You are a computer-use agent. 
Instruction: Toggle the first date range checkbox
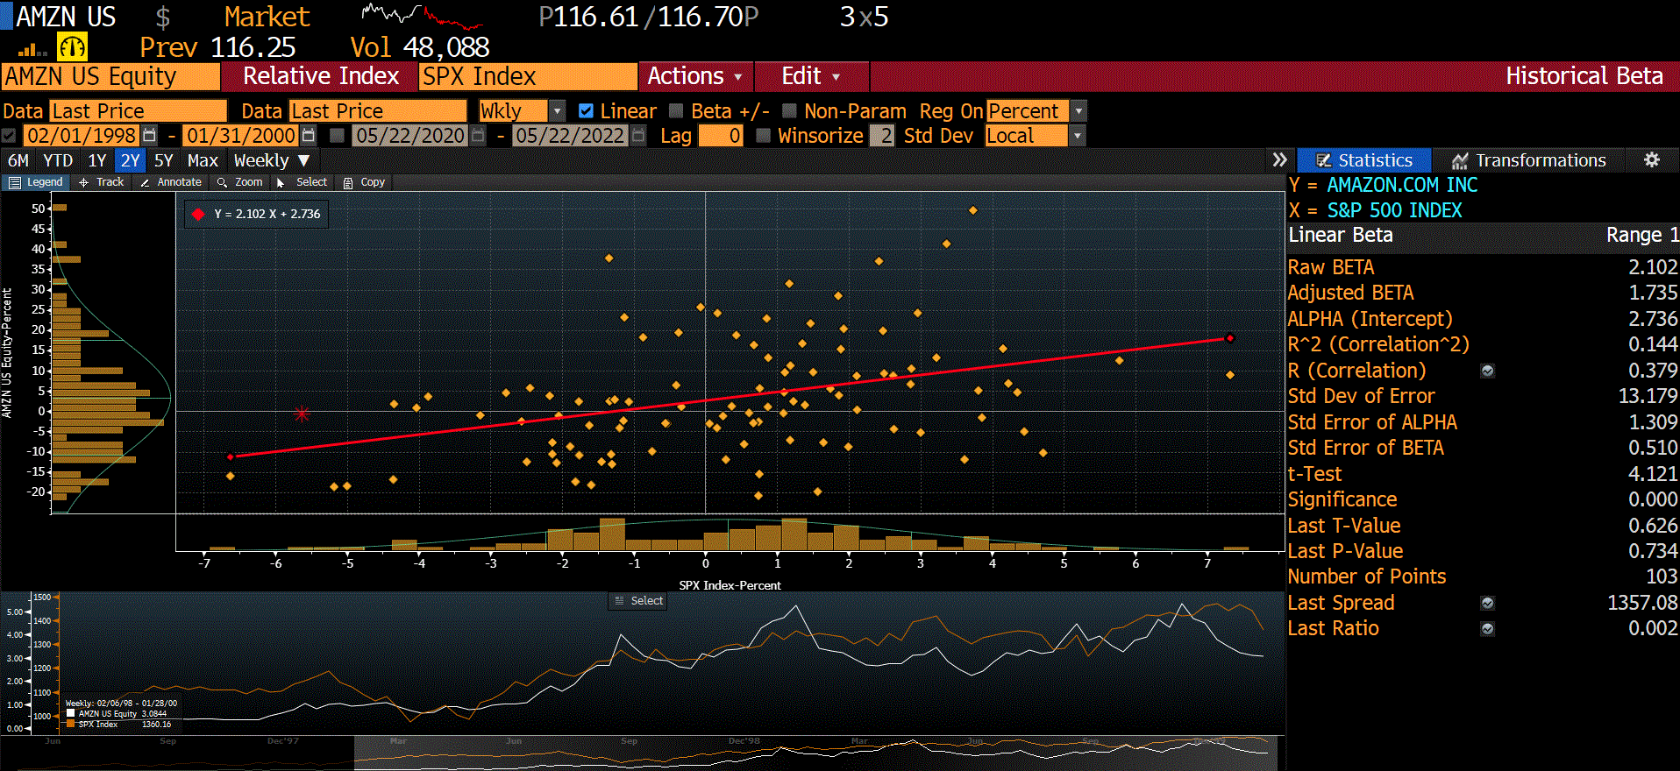(9, 136)
